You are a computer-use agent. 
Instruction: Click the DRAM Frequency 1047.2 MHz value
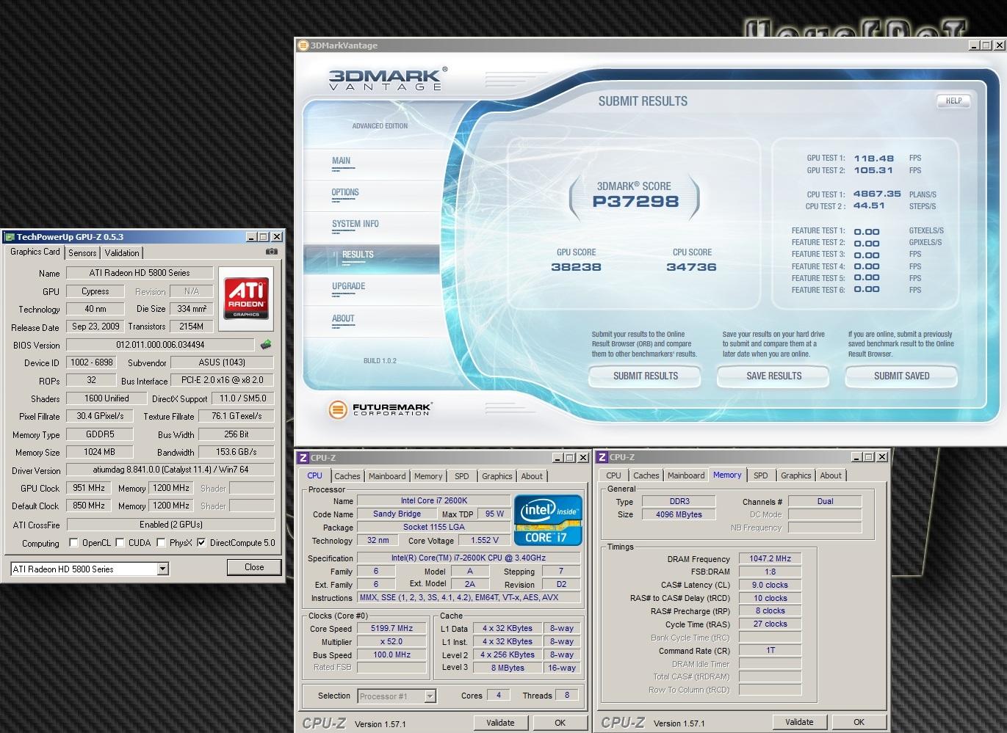tap(770, 558)
